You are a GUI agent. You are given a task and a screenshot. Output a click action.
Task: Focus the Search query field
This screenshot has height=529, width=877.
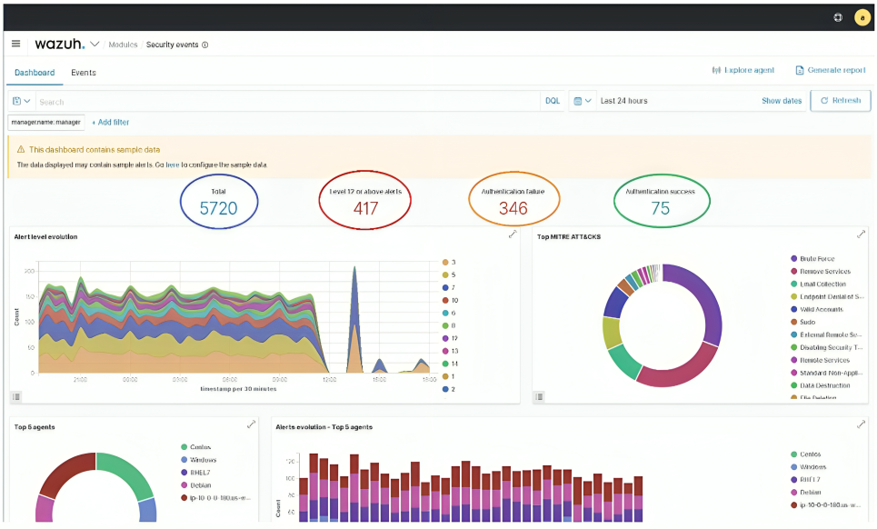point(288,101)
